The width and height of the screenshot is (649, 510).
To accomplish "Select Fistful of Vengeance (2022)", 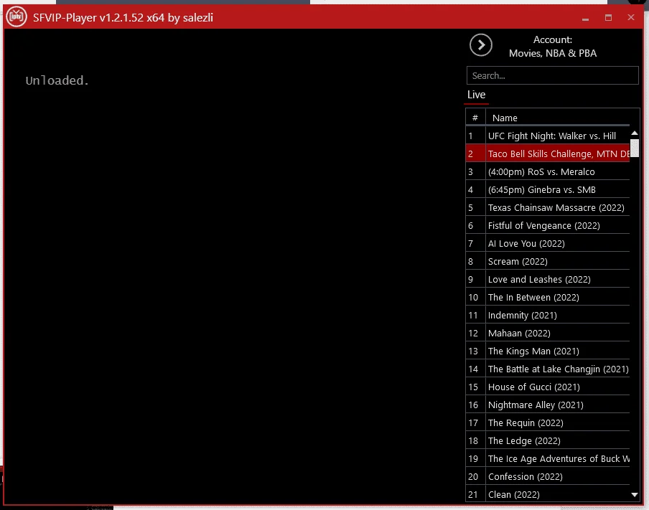I will point(548,225).
